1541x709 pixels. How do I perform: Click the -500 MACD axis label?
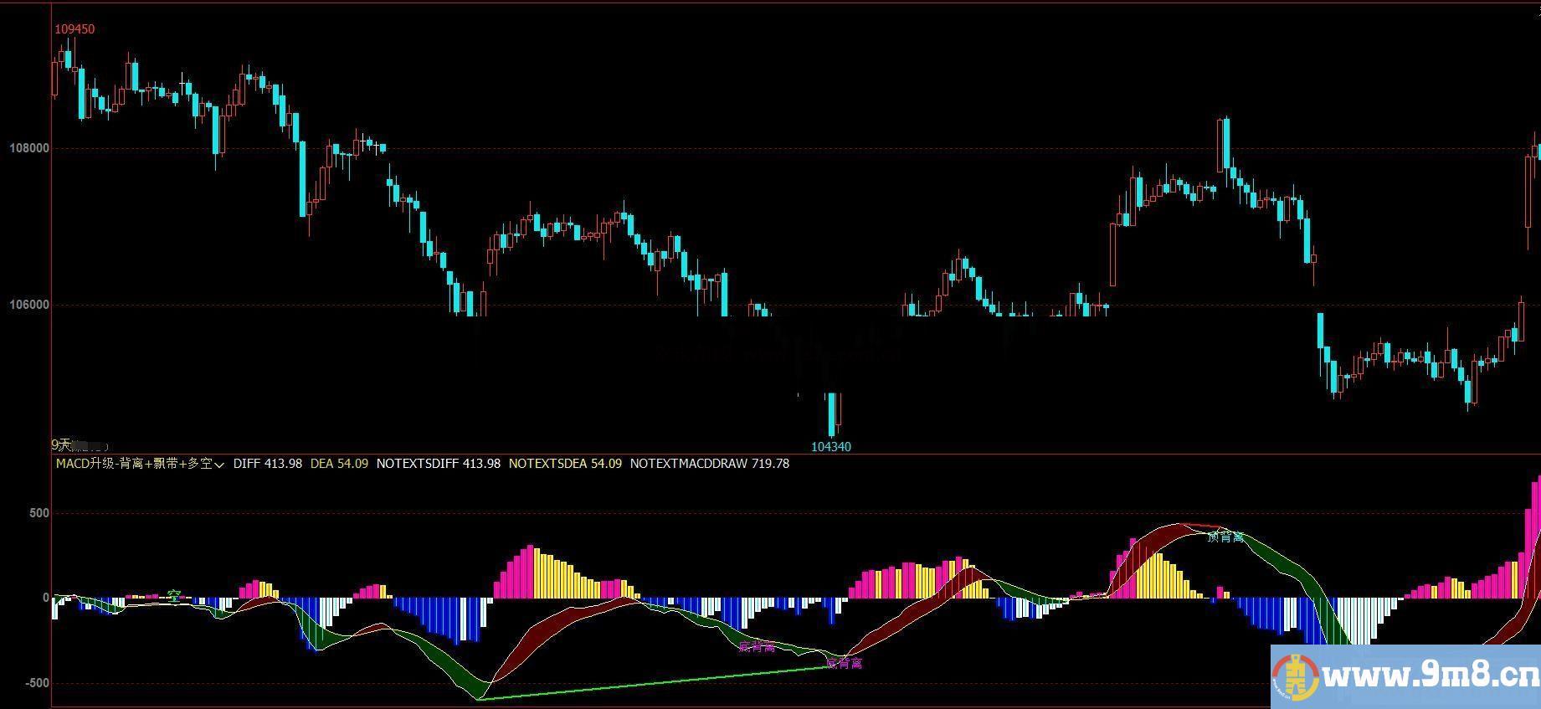pos(37,683)
